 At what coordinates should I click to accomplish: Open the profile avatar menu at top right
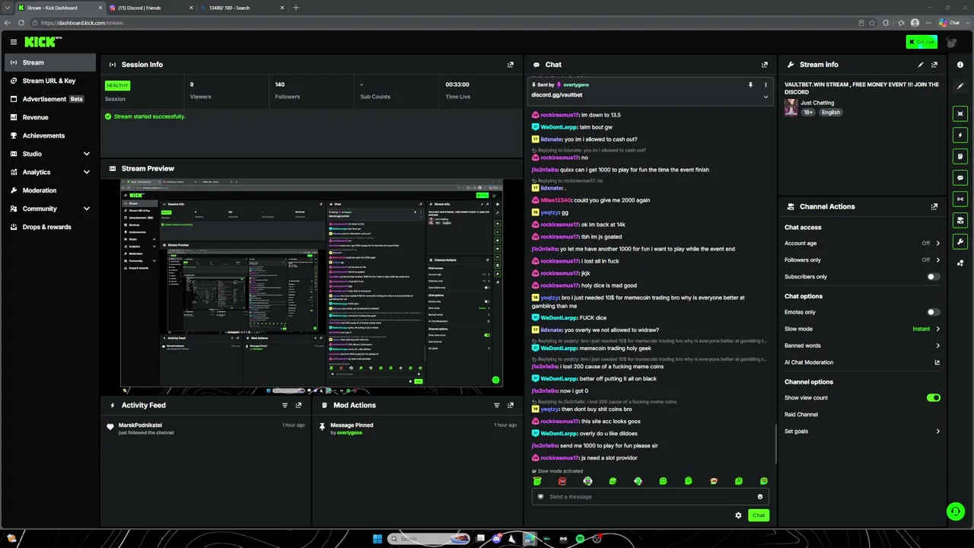(x=951, y=42)
